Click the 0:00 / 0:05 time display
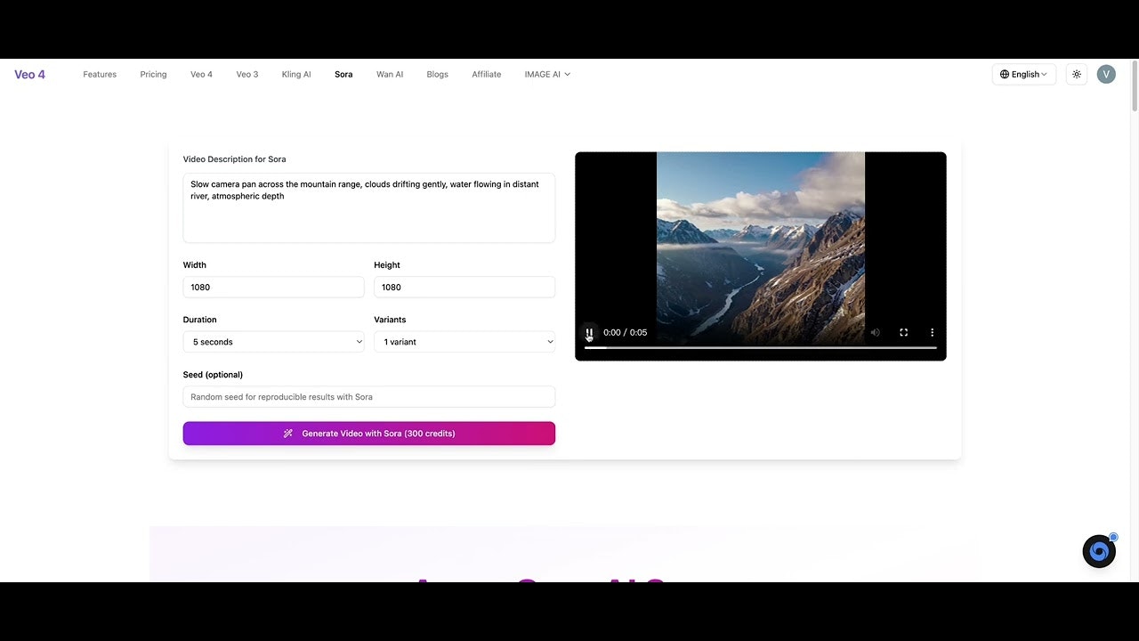Viewport: 1139px width, 641px height. (625, 332)
